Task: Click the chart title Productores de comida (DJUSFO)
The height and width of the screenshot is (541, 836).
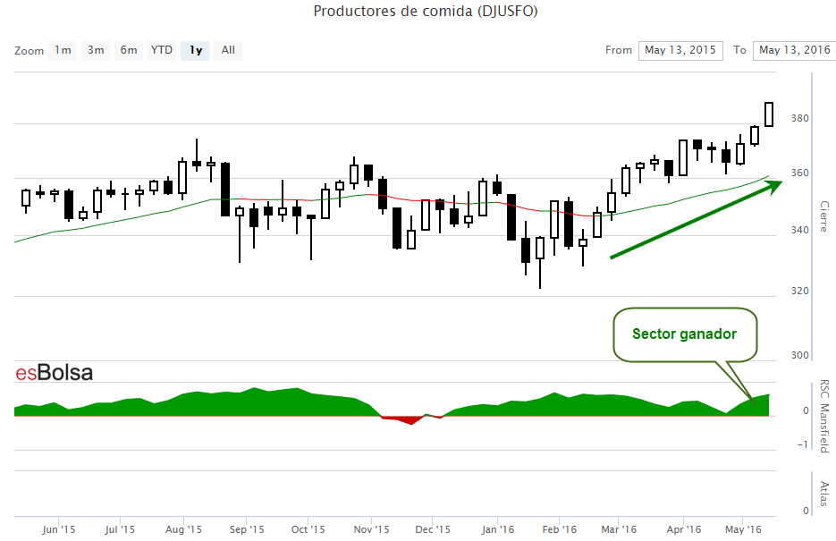Action: pos(426,12)
